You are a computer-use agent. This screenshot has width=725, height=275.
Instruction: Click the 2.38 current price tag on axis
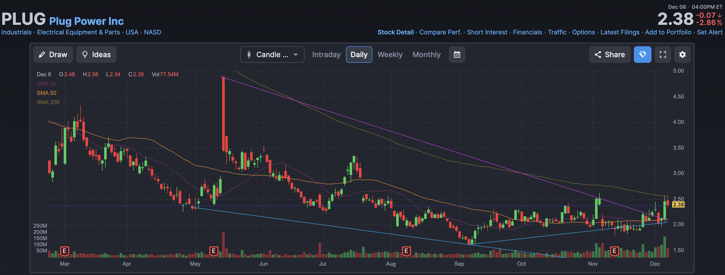[x=678, y=204]
